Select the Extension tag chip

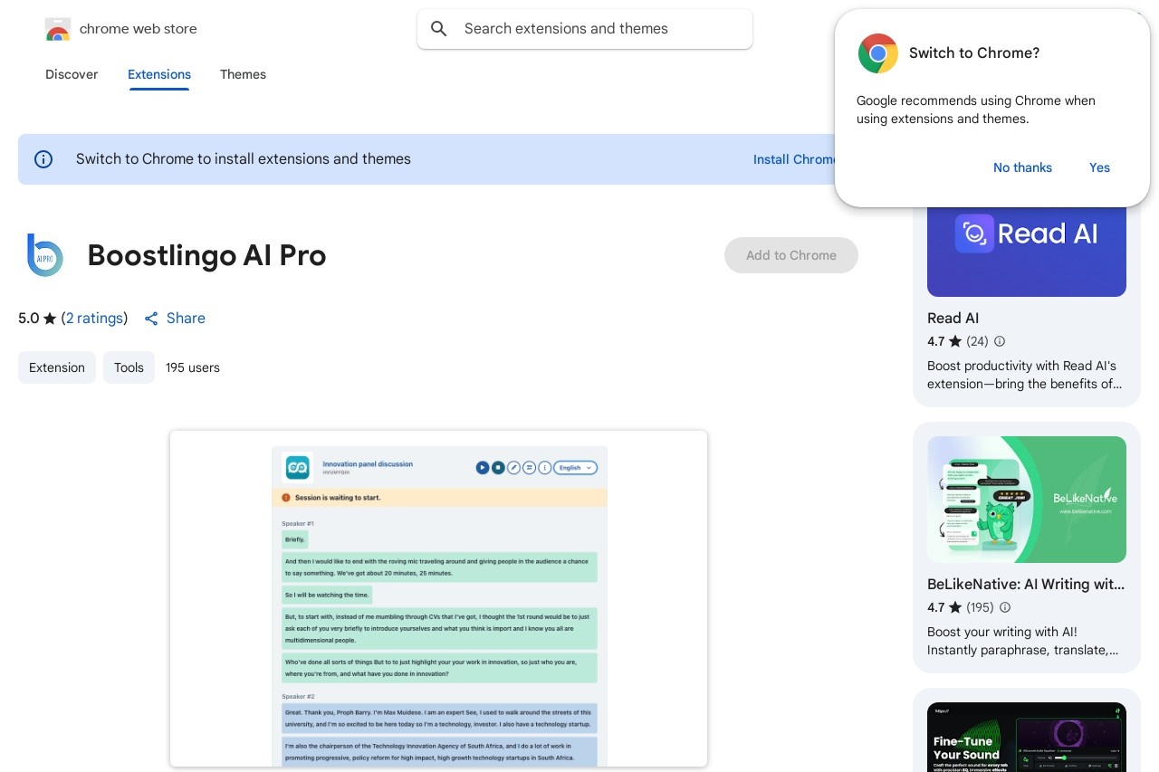click(x=57, y=367)
